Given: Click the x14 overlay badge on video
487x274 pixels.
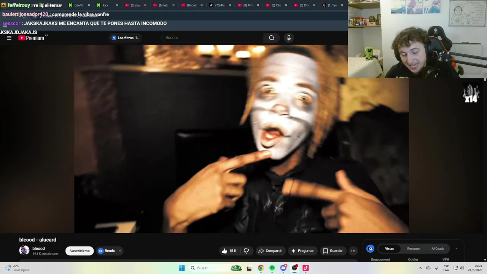Looking at the screenshot, I should coord(471,93).
